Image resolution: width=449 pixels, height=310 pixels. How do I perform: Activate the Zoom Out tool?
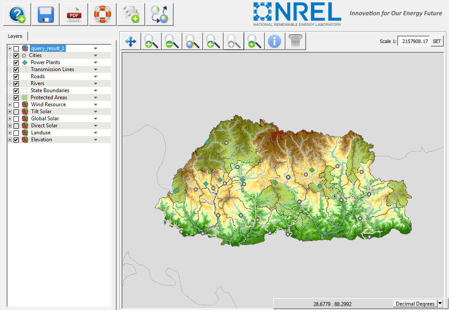(x=171, y=41)
